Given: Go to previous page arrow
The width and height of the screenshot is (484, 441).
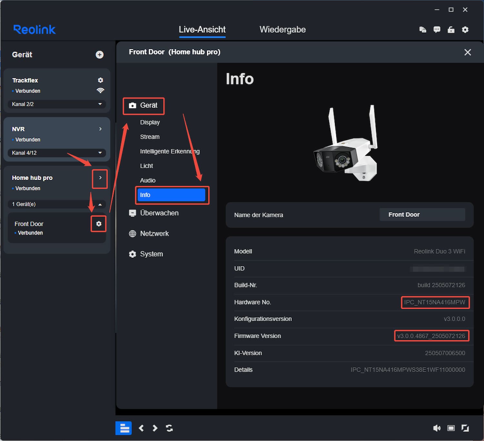Looking at the screenshot, I should click(x=141, y=428).
